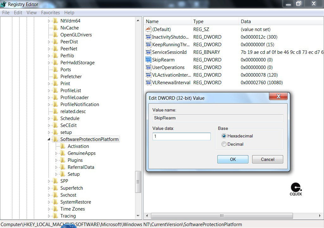Confirm the DWORD edit with OK
324x228 pixels.
233,159
